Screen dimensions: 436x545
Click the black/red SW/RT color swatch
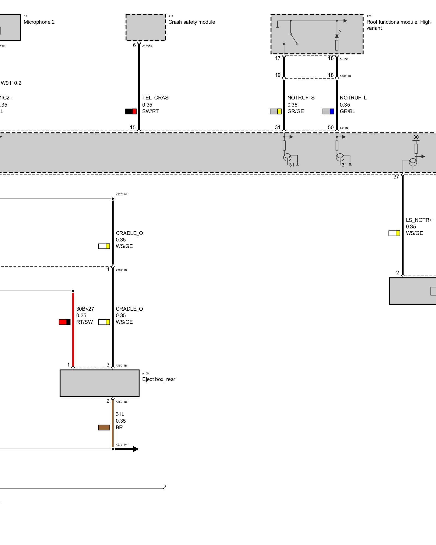click(x=131, y=111)
